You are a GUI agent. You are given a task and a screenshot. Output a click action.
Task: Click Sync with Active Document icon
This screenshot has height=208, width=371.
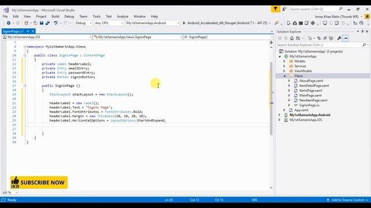click(x=319, y=38)
